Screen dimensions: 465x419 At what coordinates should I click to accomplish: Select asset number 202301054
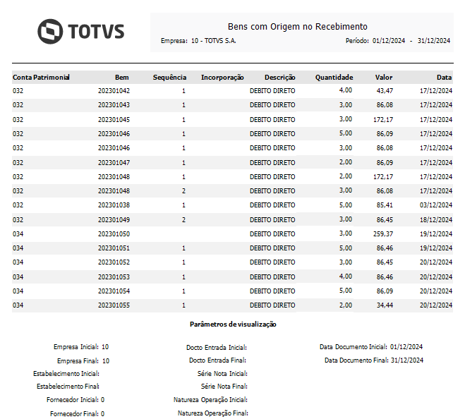[114, 291]
